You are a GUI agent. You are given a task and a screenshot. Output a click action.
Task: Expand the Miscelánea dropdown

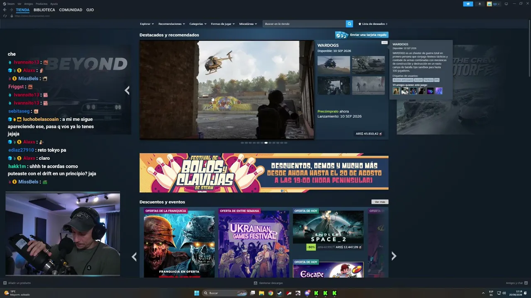tap(248, 24)
